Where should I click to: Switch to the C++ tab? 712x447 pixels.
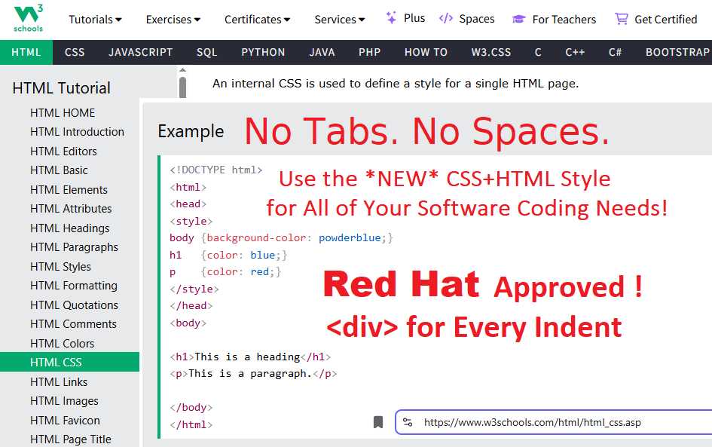pyautogui.click(x=575, y=52)
